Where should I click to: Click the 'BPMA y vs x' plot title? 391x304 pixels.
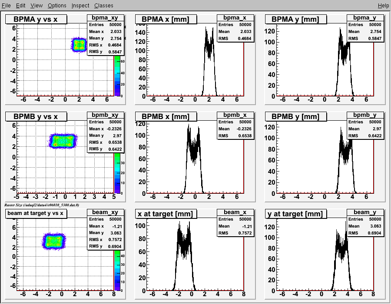coord(36,19)
